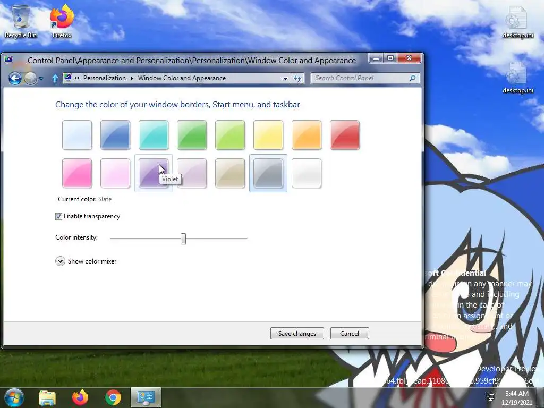
Task: Select the Sky light-blue color swatch
Action: point(77,135)
